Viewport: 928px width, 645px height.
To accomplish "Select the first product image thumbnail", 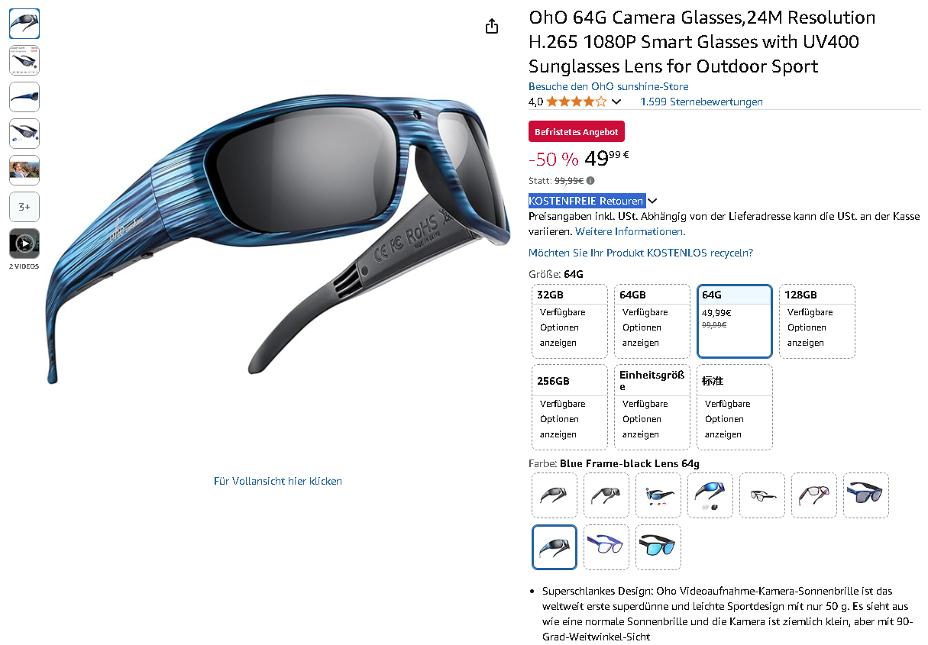I will click(x=24, y=24).
